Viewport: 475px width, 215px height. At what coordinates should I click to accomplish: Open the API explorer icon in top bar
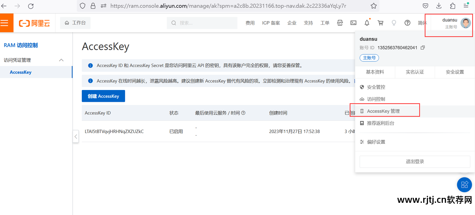[x=340, y=23]
